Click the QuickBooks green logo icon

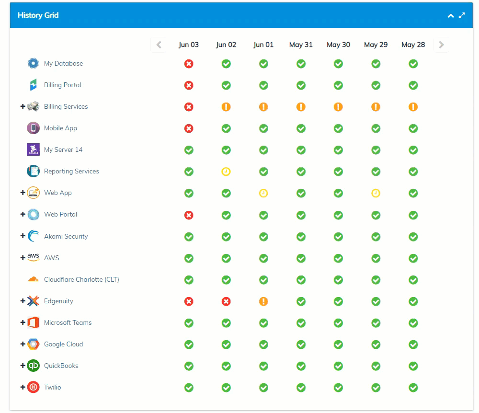click(34, 366)
